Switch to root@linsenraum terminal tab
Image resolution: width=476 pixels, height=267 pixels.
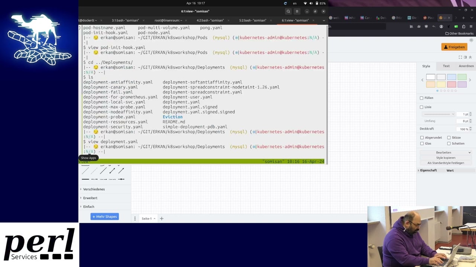tap(168, 20)
